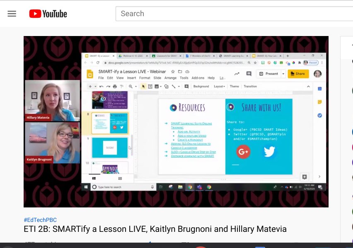Click the yellow Share button

[298, 74]
